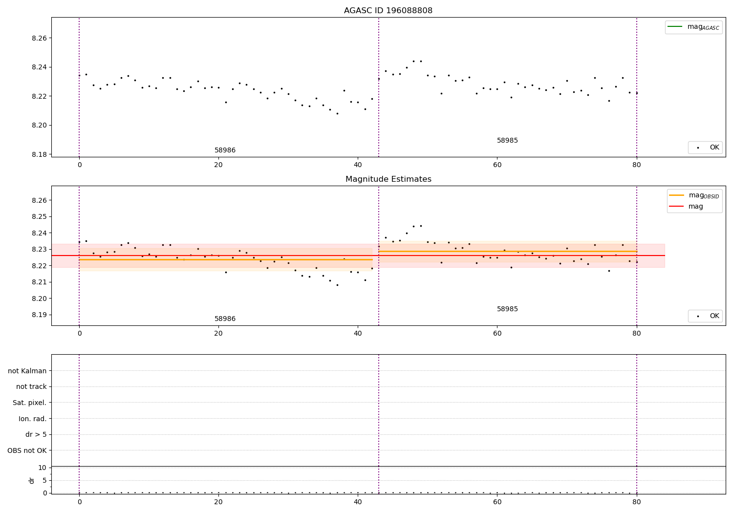
Task: Click the 'not track' axis label
Action: coord(31,387)
